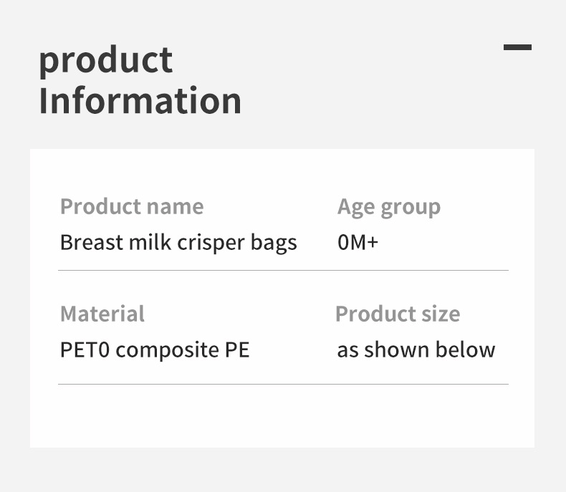Click the divider line under product name row
This screenshot has width=566, height=492.
[x=283, y=271]
